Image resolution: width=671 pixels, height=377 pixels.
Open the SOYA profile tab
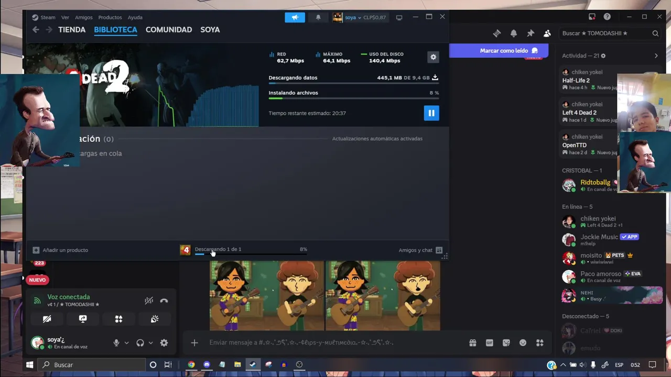coord(210,30)
